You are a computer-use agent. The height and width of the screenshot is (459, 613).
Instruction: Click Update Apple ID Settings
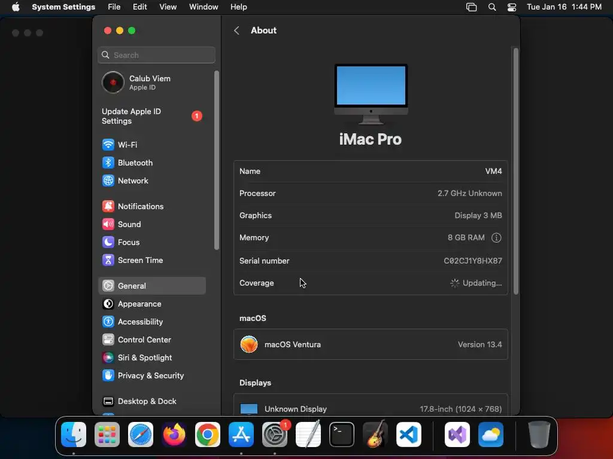click(x=153, y=117)
